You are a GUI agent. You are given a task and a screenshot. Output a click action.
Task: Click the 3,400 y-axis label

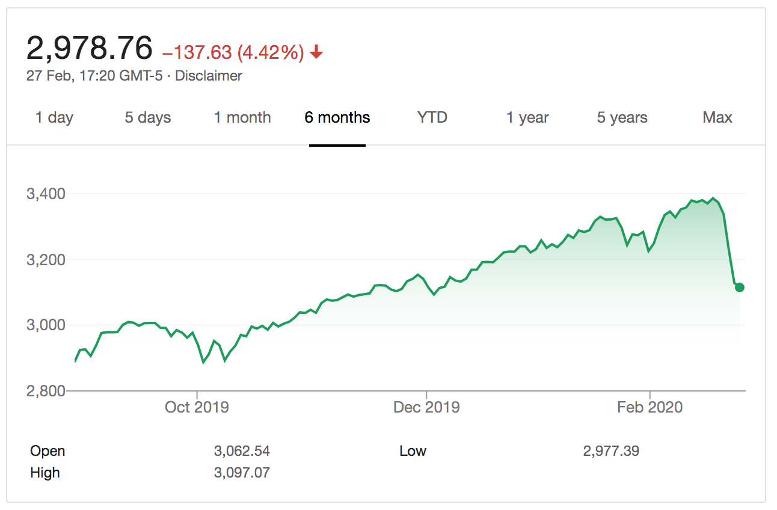[45, 194]
